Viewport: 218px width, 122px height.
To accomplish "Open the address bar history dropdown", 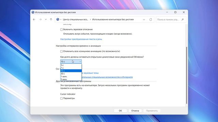I will (144, 20).
